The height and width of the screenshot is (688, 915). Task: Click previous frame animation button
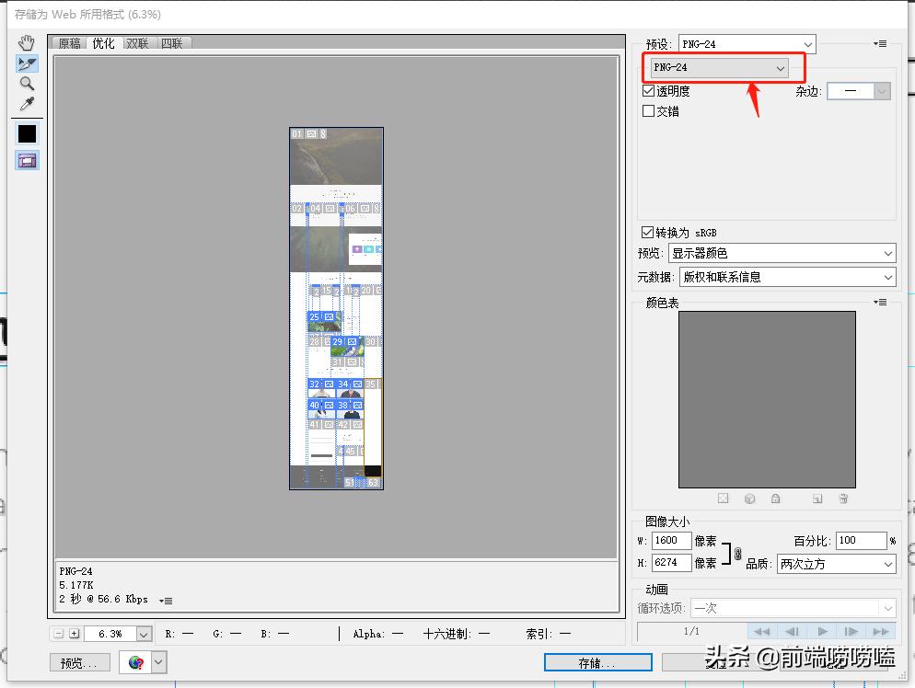[792, 632]
